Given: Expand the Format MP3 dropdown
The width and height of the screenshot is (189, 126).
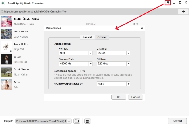Looking at the screenshot, I should coord(90,53).
